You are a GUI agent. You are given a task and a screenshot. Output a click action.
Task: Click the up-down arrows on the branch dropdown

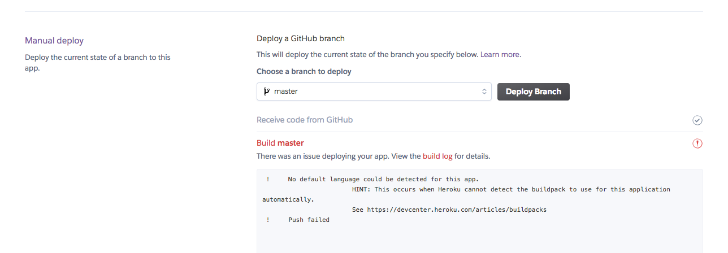[x=484, y=91]
